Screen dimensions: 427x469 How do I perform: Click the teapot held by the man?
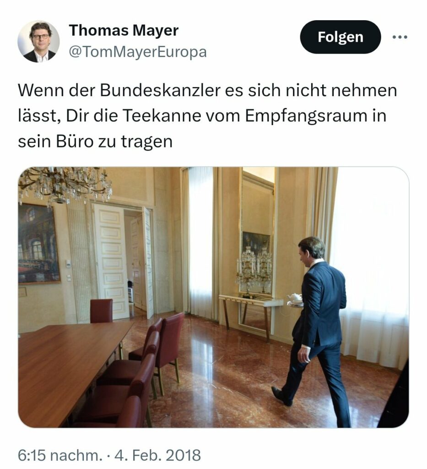(295, 298)
